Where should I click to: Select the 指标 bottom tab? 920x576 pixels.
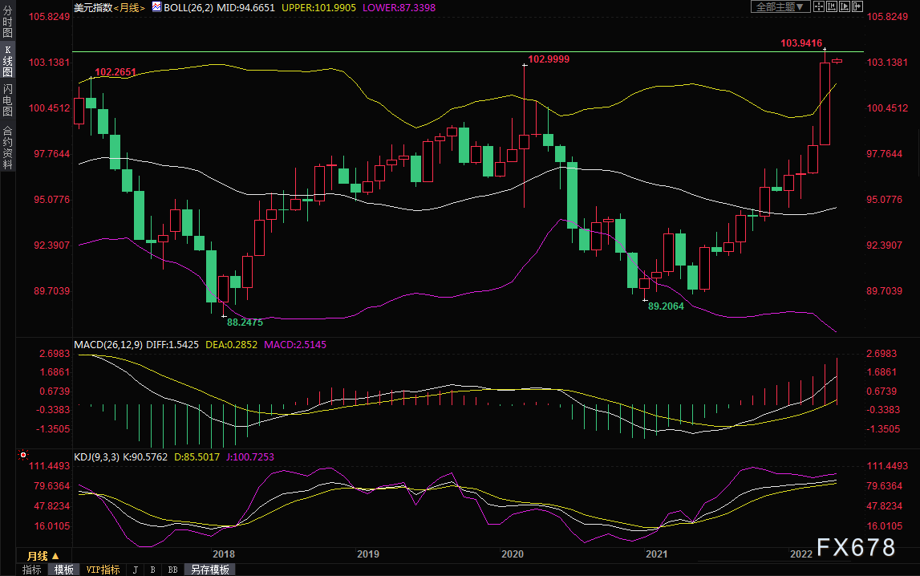pos(32,570)
